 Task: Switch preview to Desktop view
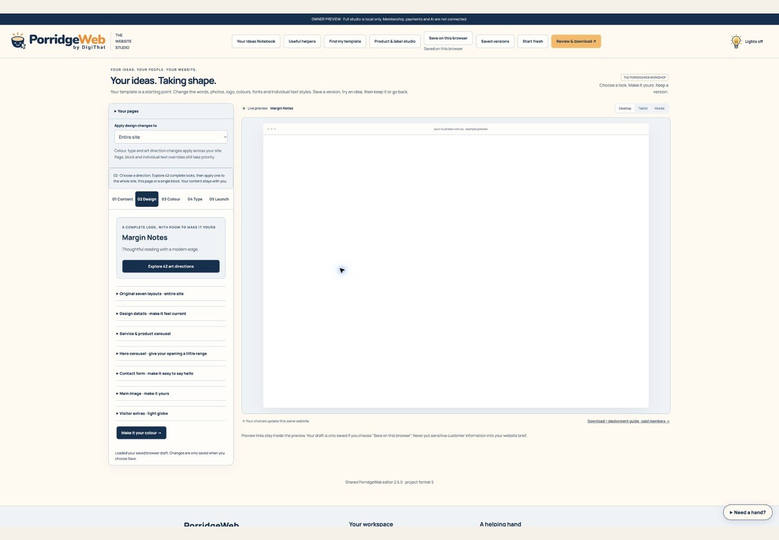coord(625,109)
